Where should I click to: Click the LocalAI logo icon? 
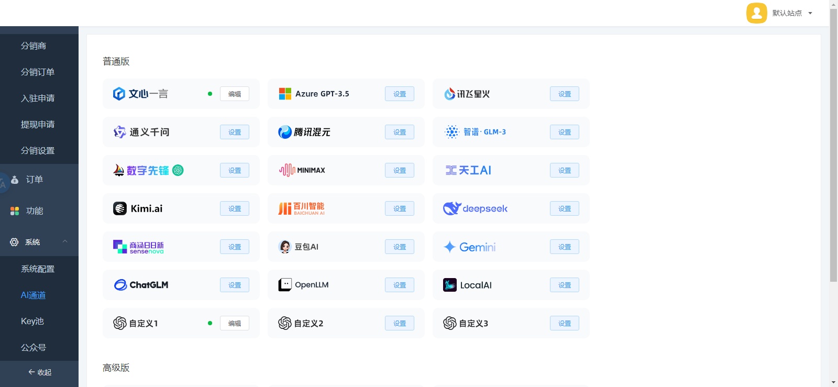[450, 285]
